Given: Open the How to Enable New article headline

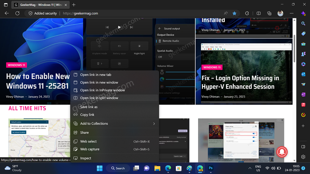Looking at the screenshot, I should point(38,81).
